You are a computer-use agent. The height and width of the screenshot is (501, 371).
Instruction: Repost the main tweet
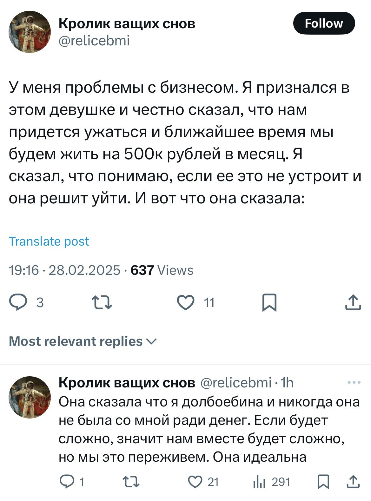(102, 302)
